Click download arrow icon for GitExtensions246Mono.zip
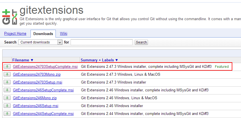The width and height of the screenshot is (241, 118). [x=7, y=98]
